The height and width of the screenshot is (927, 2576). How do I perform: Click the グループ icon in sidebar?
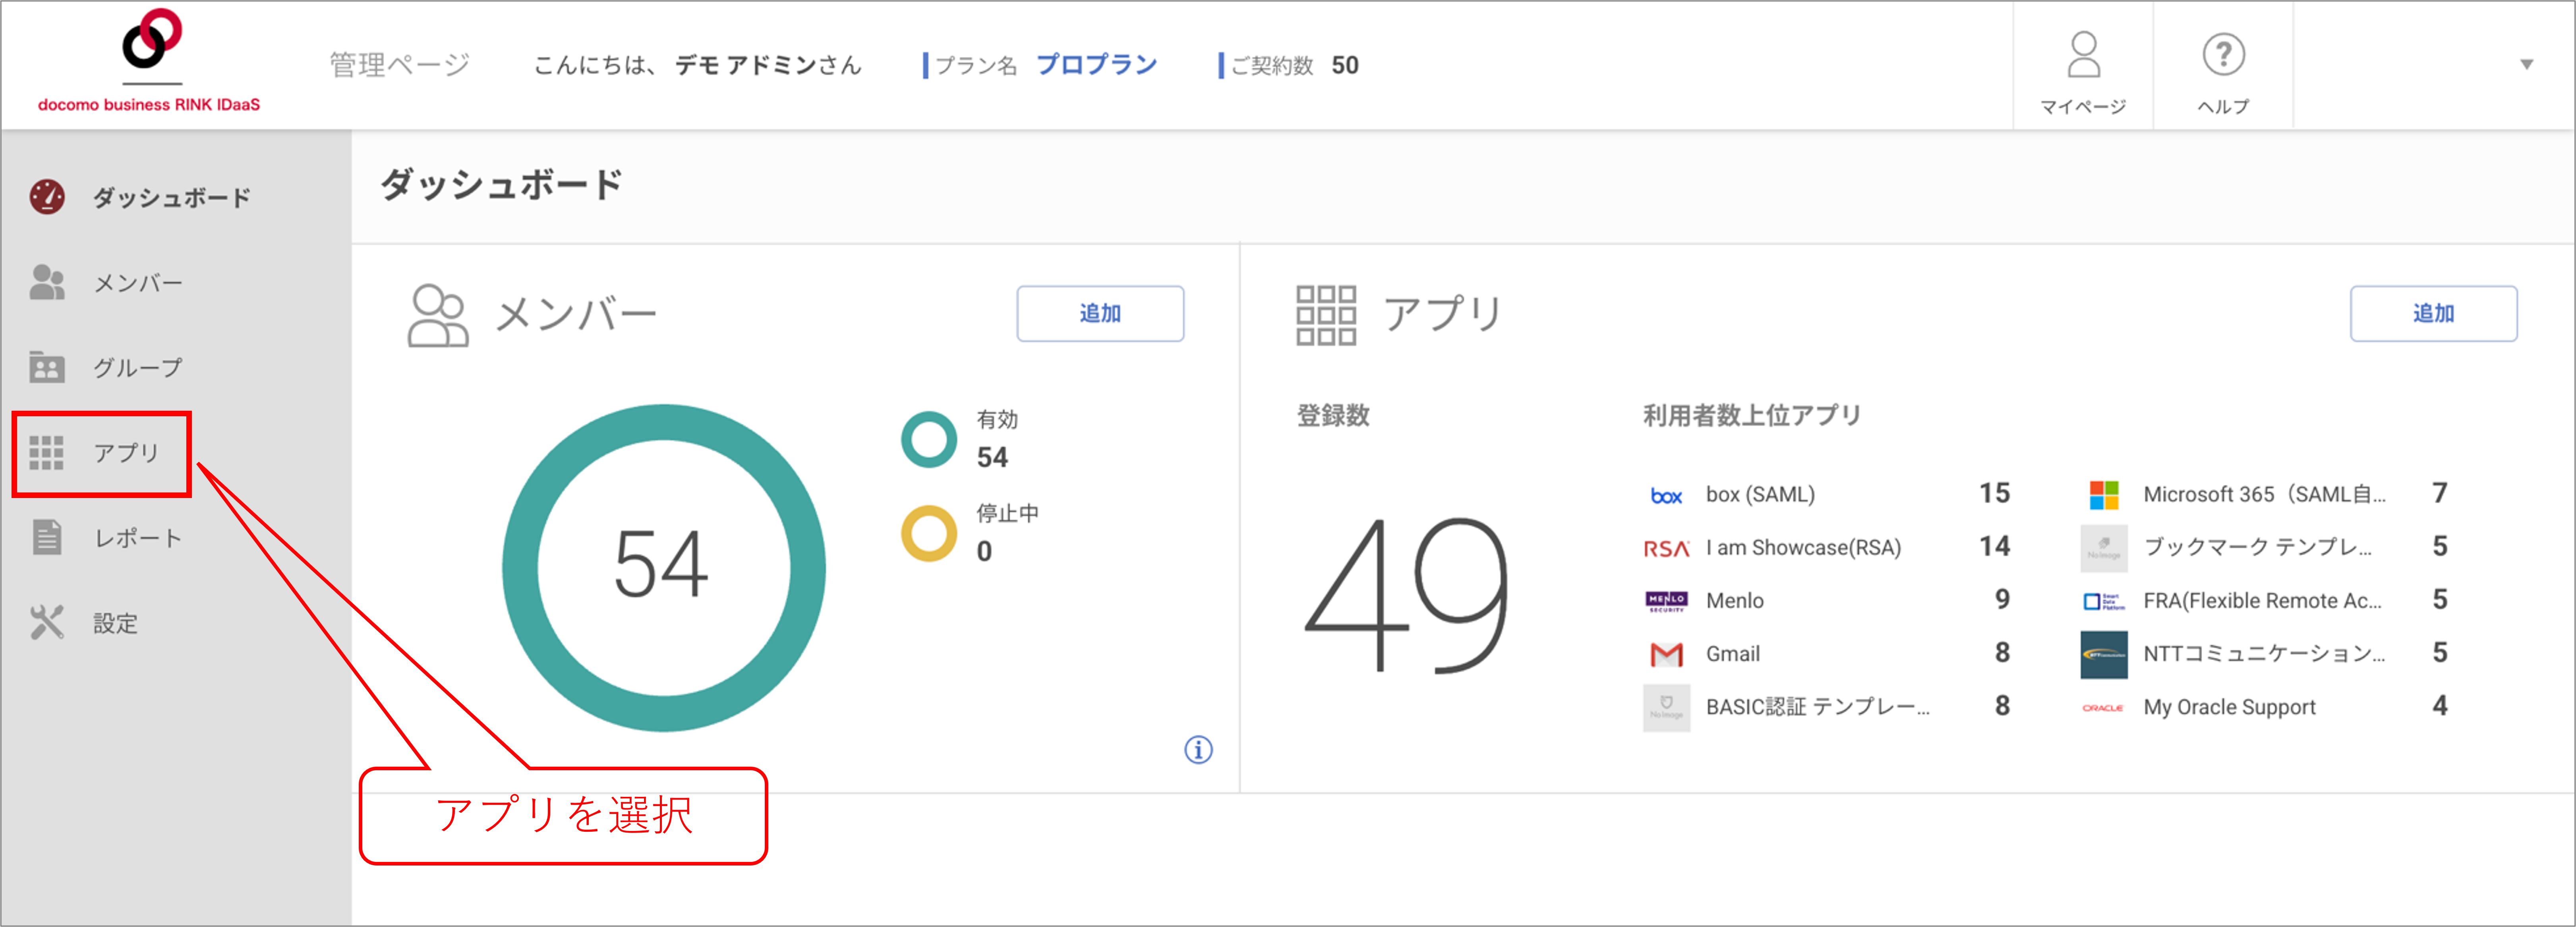pos(47,367)
